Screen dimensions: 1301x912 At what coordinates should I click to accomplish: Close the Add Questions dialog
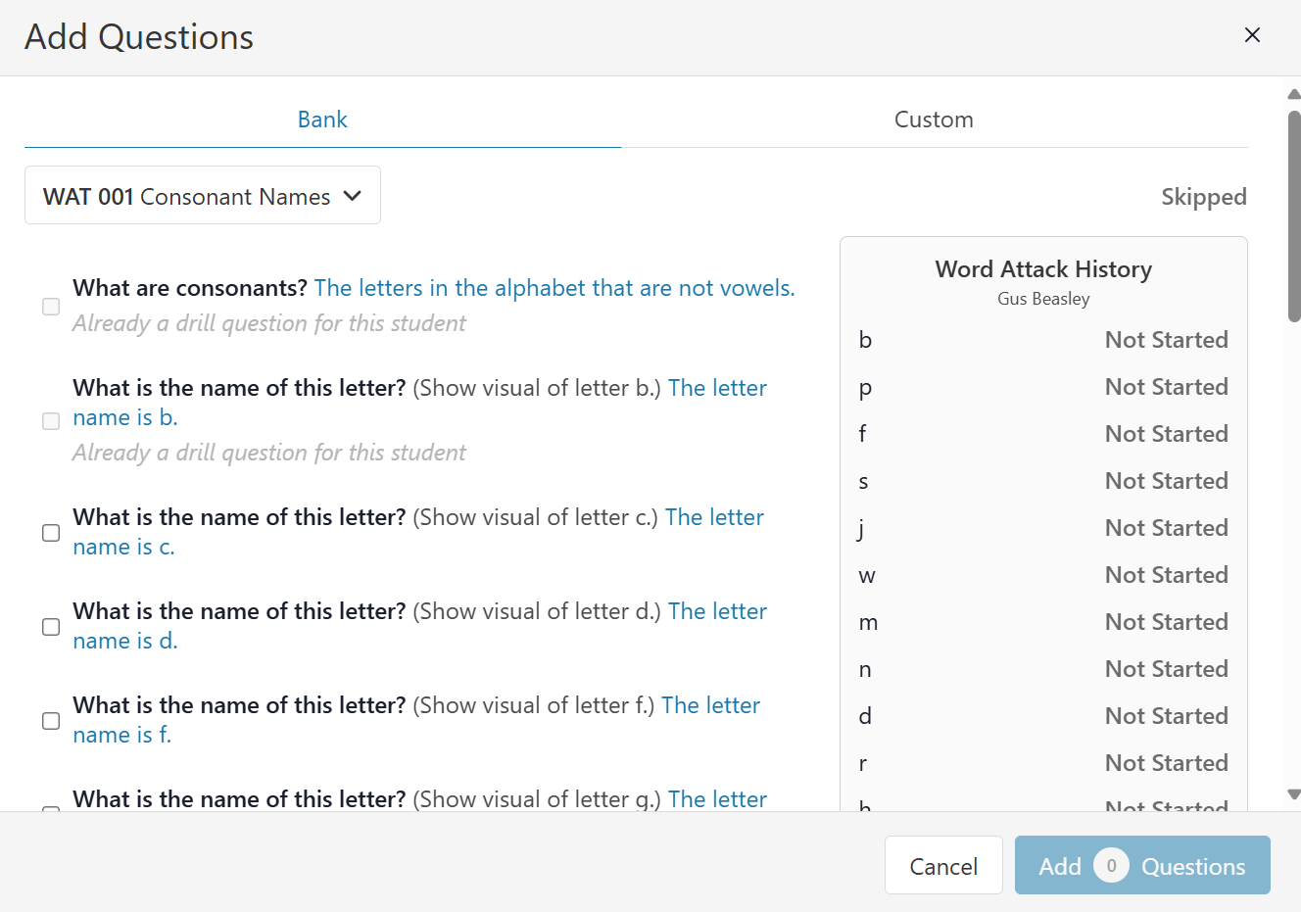pos(1251,35)
